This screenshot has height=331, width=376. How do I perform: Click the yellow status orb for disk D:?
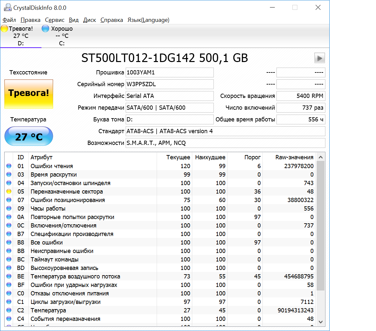4,28
